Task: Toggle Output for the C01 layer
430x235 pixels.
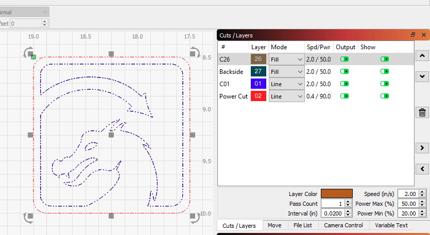Action: [x=345, y=84]
